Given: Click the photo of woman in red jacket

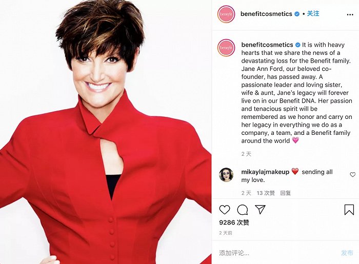Looking at the screenshot, I should tap(106, 132).
